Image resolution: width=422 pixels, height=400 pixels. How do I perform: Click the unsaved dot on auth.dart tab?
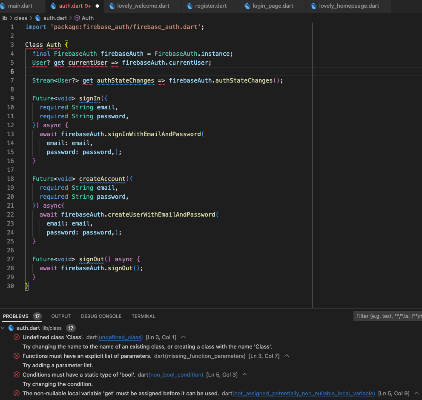coord(97,6)
